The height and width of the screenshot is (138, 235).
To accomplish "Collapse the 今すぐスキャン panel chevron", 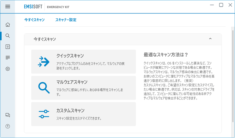I will point(210,39).
